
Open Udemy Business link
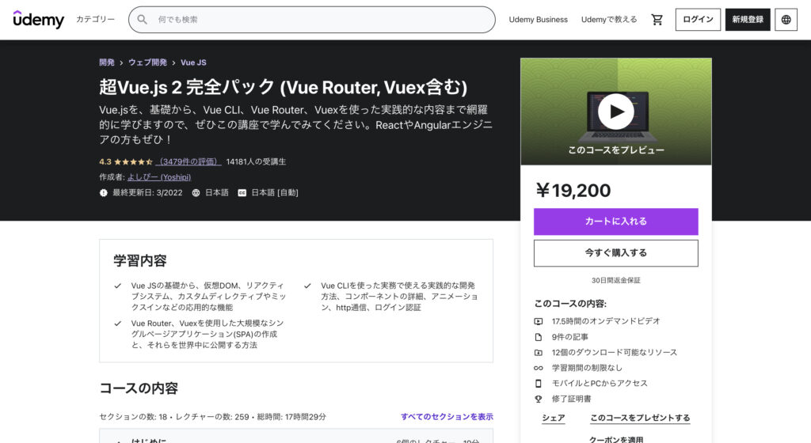click(x=538, y=20)
